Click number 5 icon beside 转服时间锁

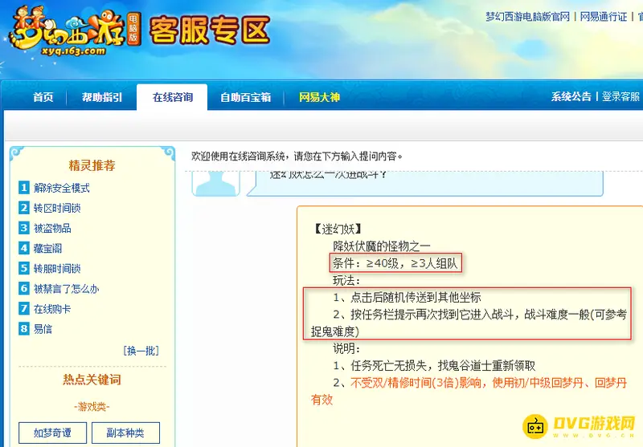click(24, 268)
